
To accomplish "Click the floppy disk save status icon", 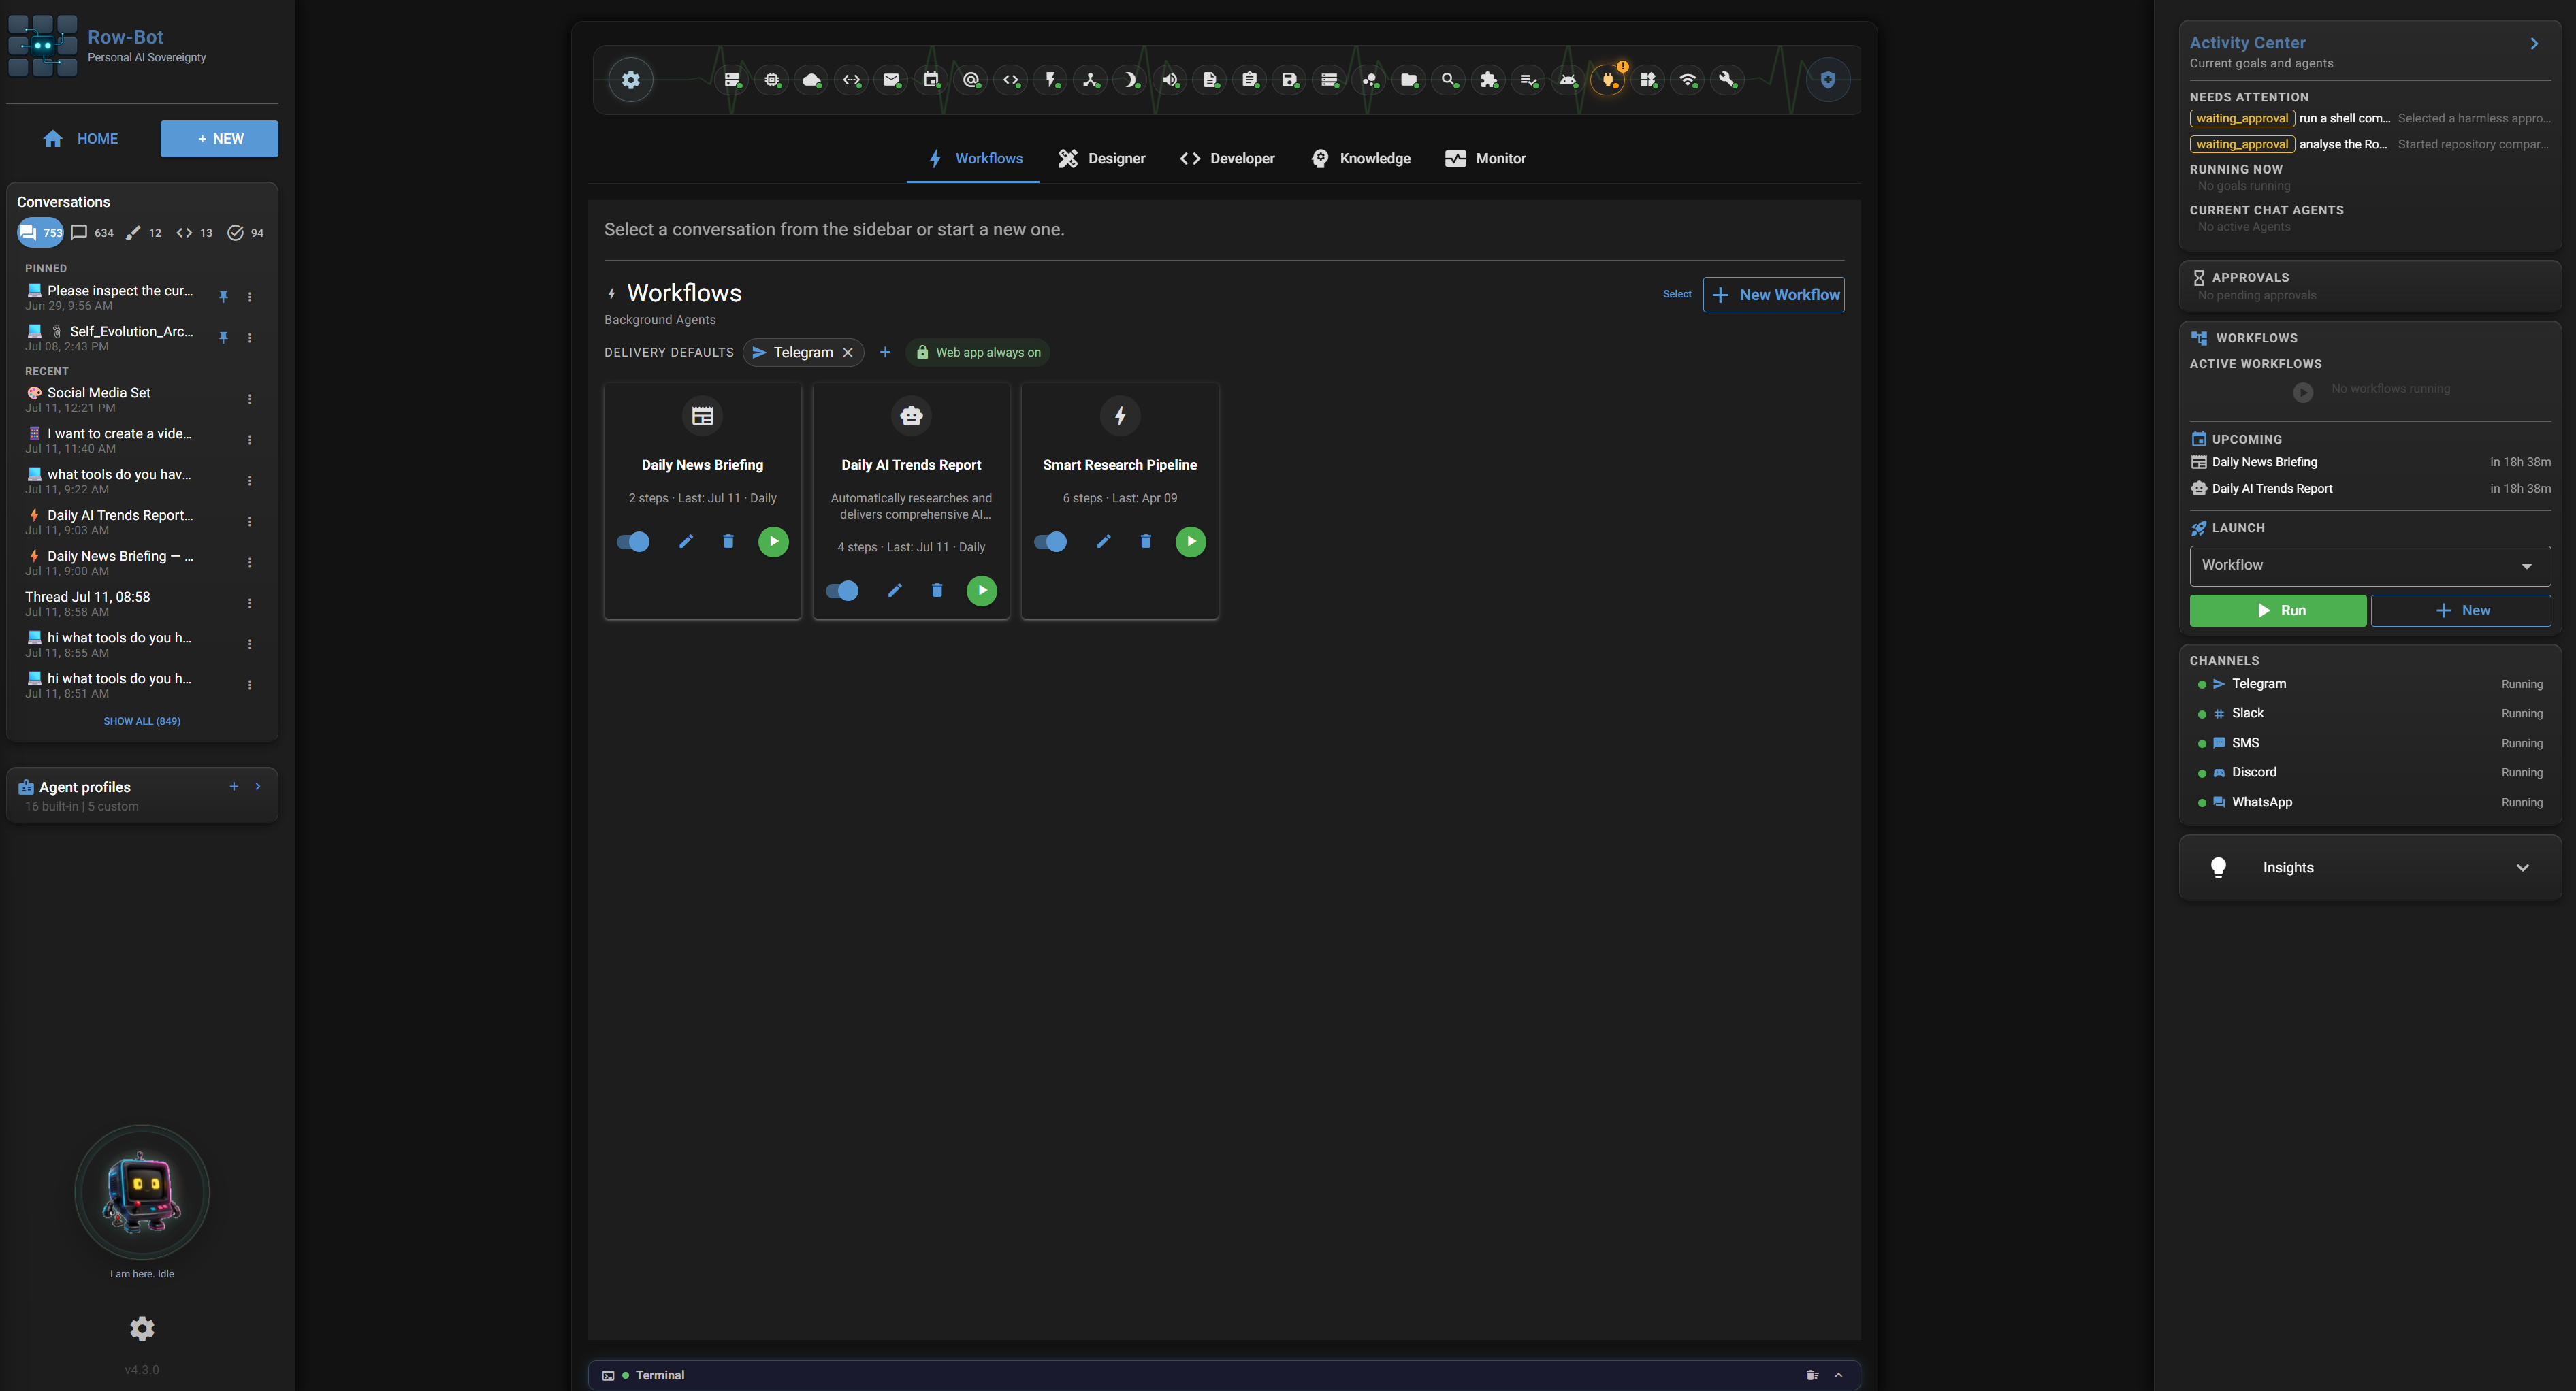I will click(1289, 80).
